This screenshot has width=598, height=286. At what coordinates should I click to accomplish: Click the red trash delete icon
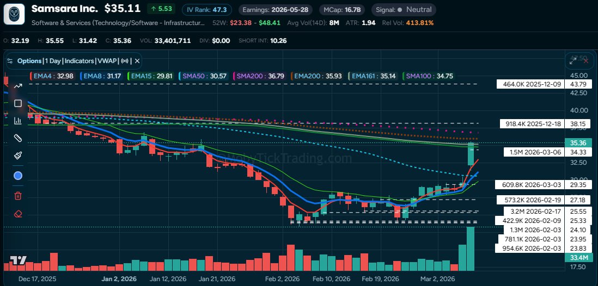(x=17, y=196)
